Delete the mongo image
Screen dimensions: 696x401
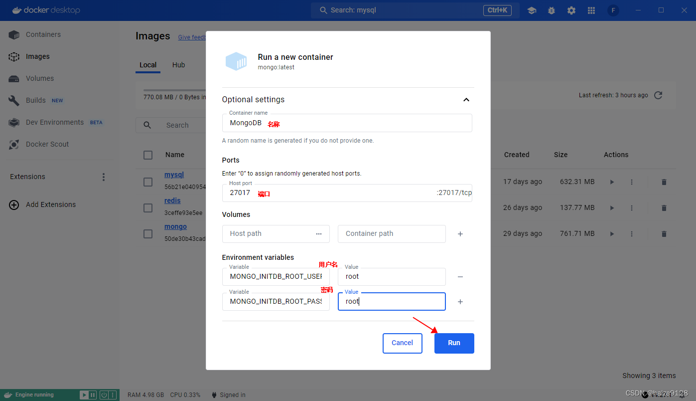pos(664,234)
